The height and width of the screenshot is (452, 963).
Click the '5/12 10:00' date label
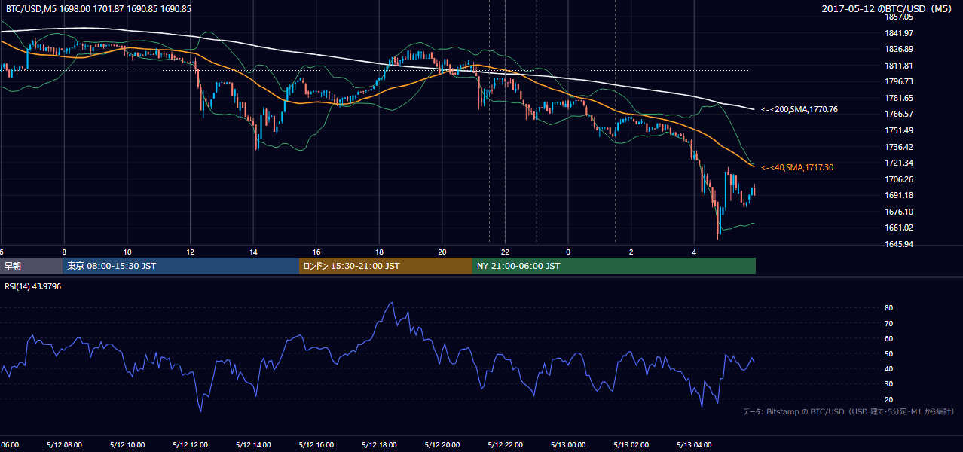point(127,444)
